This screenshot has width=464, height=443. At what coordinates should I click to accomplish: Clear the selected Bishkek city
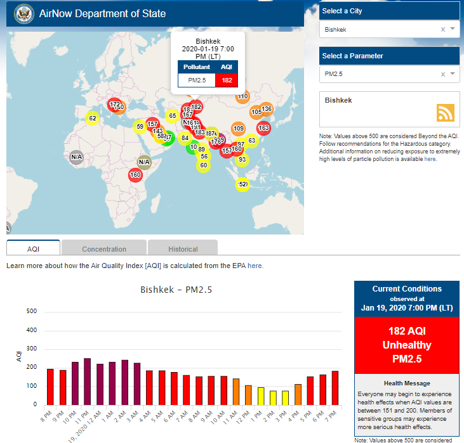coord(442,30)
